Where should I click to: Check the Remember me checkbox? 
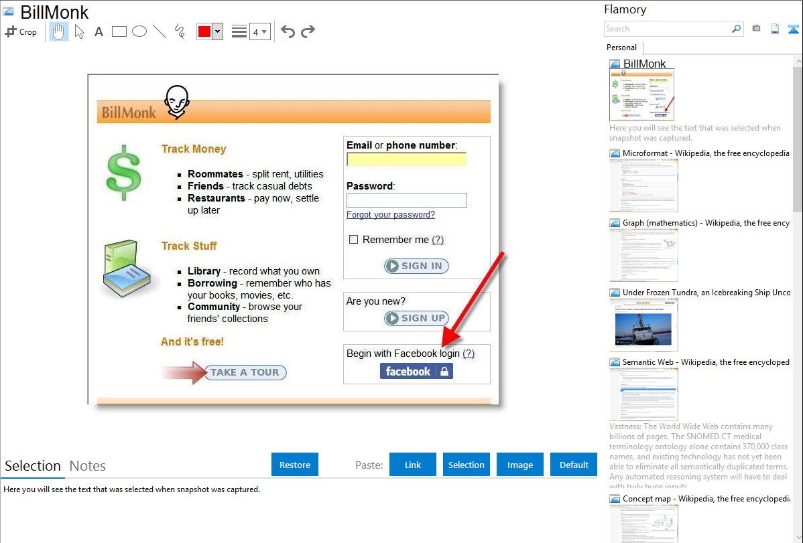(x=353, y=240)
